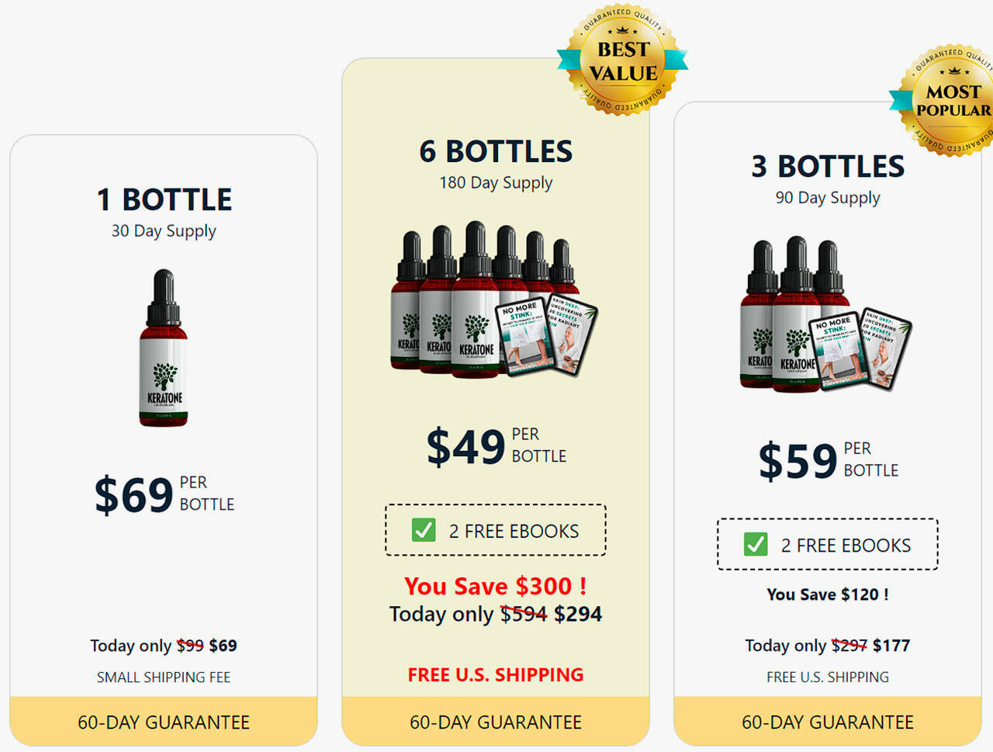The width and height of the screenshot is (993, 752).
Task: Click 60-Day Guarantee bar under 1 Bottle
Action: [x=164, y=721]
